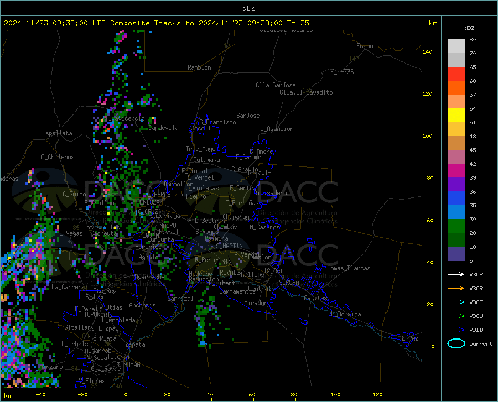498x402 pixels.
Task: Click the Villavicencio map label
Action: (x=123, y=118)
